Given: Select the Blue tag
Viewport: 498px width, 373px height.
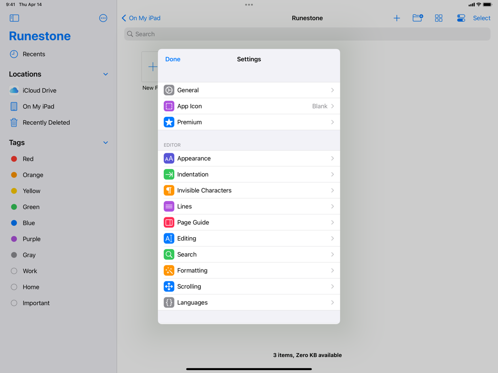Looking at the screenshot, I should (59, 223).
